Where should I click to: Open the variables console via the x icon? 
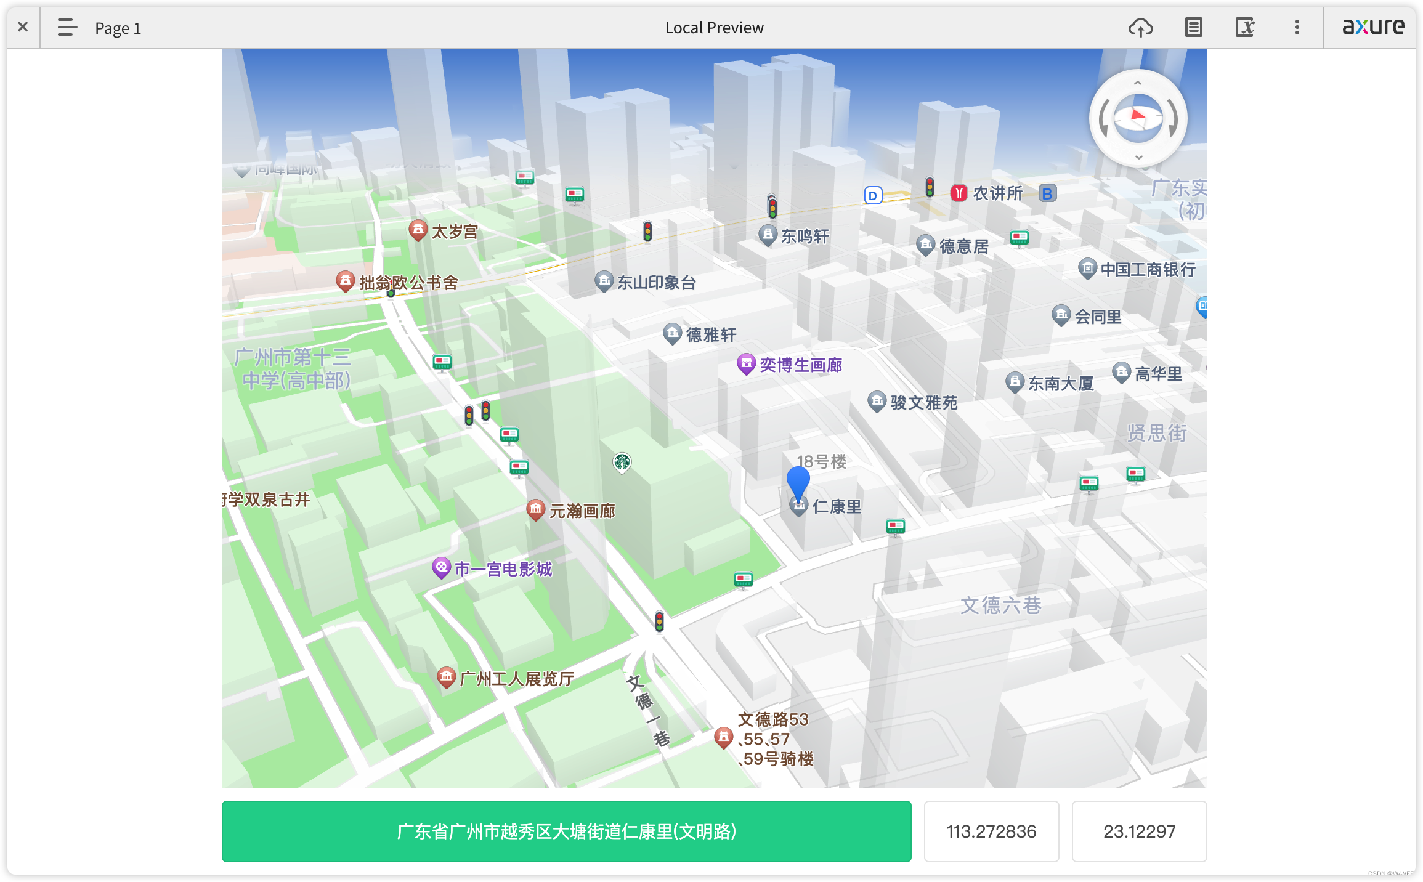[1245, 27]
